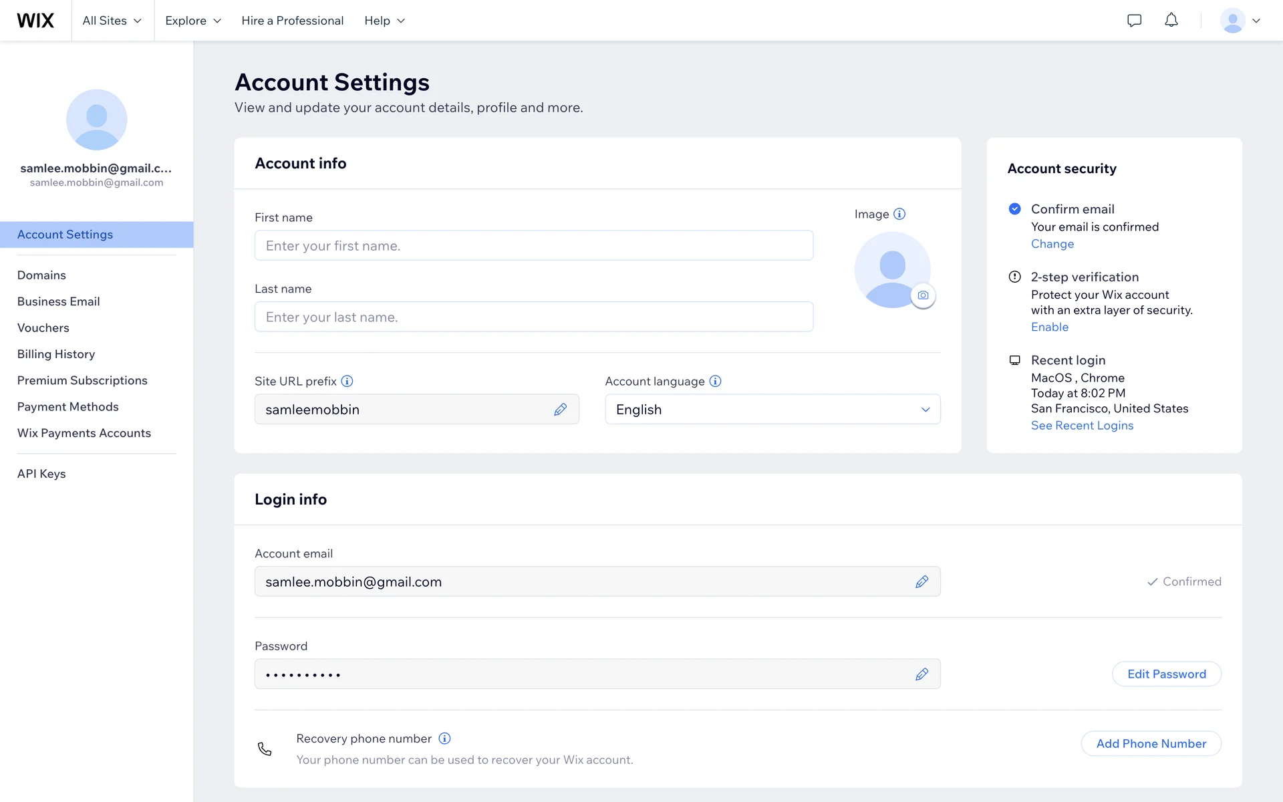Click pencil icon in Password field
Viewport: 1283px width, 802px height.
tap(921, 674)
